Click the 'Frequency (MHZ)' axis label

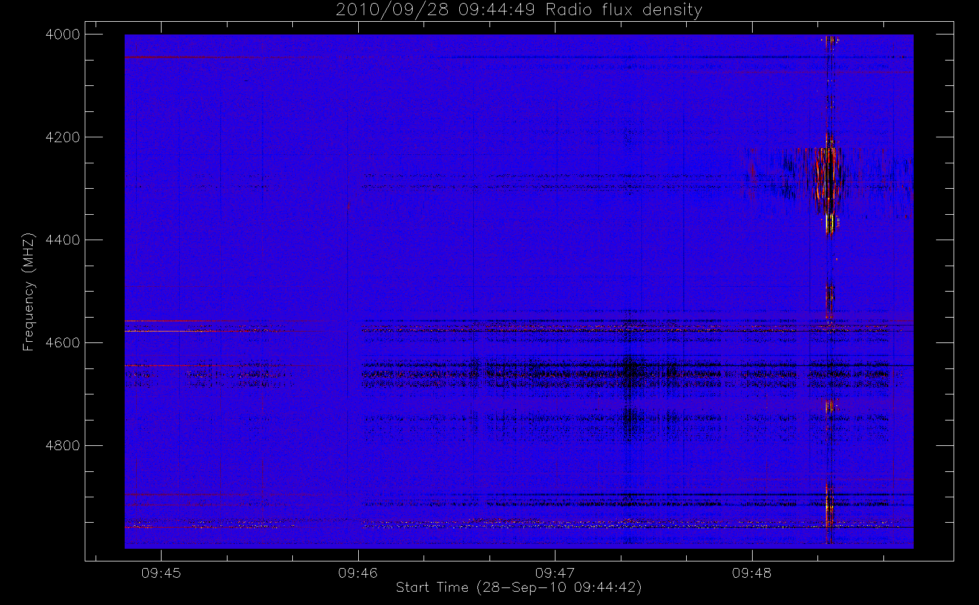click(28, 292)
